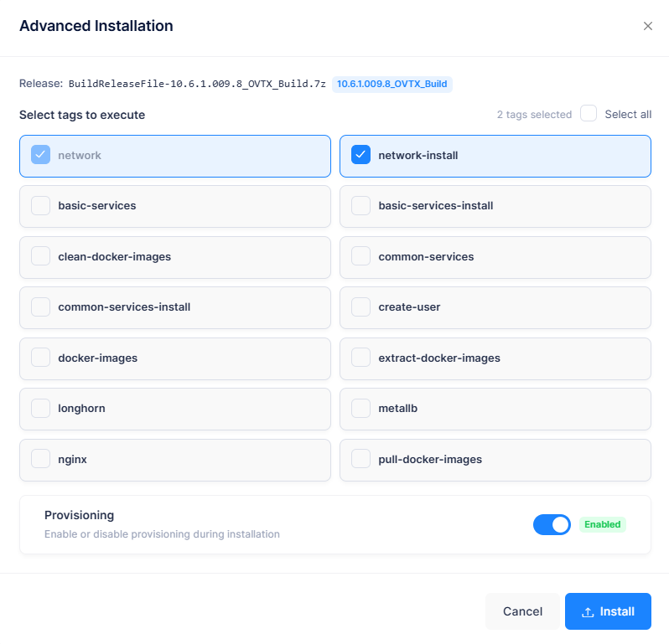Close the Advanced Installation dialog

click(x=648, y=26)
